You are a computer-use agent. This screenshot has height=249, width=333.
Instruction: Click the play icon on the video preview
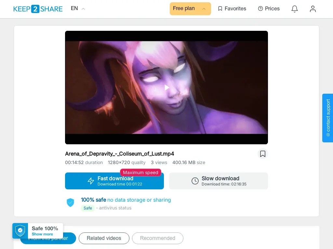point(167,88)
